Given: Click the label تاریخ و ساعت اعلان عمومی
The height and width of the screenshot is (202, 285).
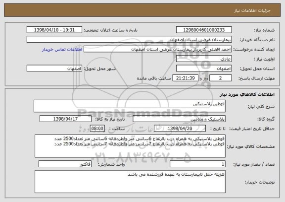Looking at the screenshot, I should tap(111, 30).
